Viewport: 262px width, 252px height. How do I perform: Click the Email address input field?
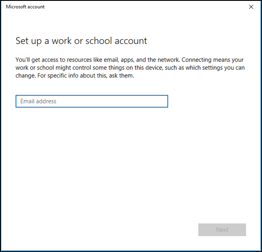pyautogui.click(x=92, y=101)
